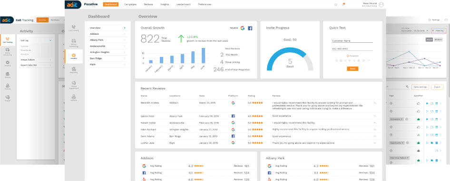Open the Filter By button
The width and height of the screenshot is (450, 181).
(439, 31)
